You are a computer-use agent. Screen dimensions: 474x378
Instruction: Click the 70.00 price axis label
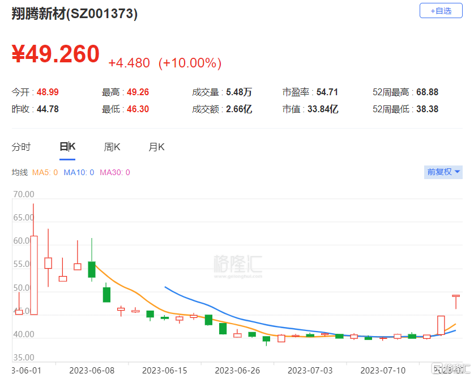[x=24, y=194]
